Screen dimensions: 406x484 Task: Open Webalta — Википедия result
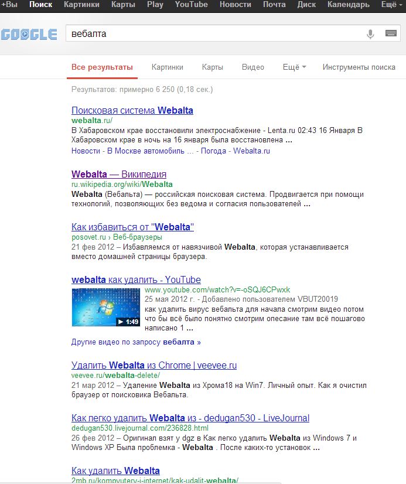click(x=119, y=175)
